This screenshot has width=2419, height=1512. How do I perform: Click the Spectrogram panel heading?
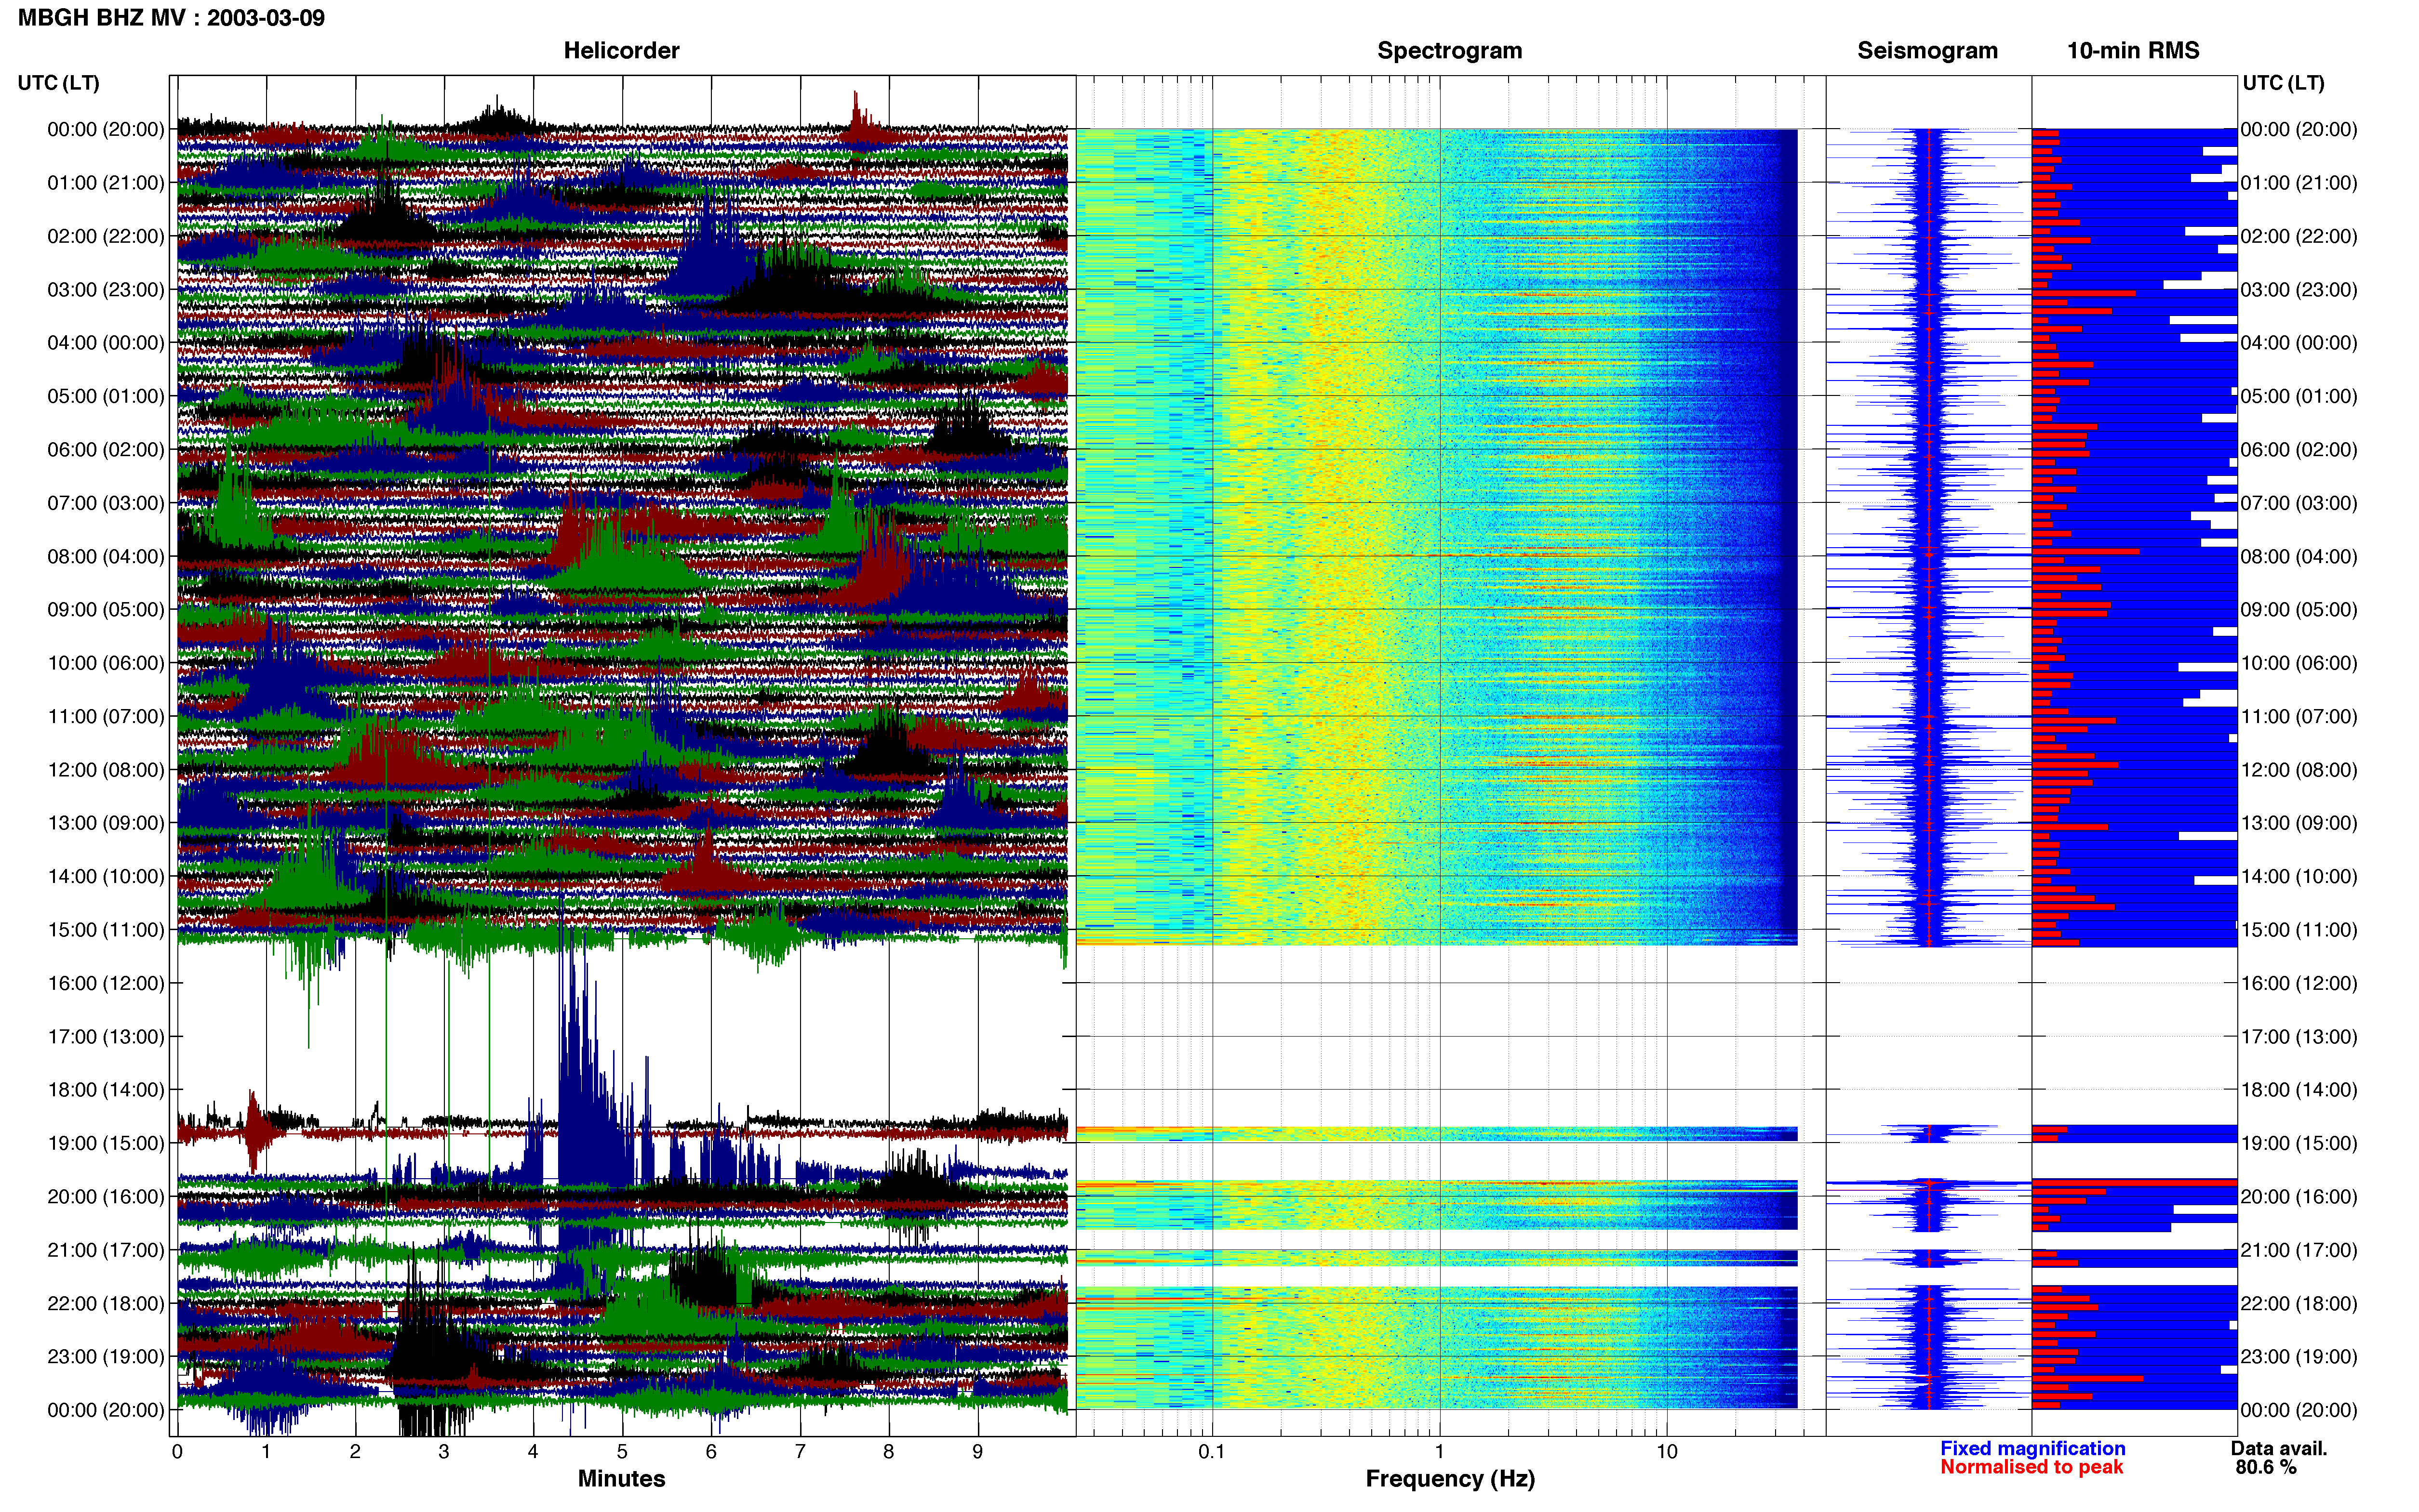pos(1450,50)
